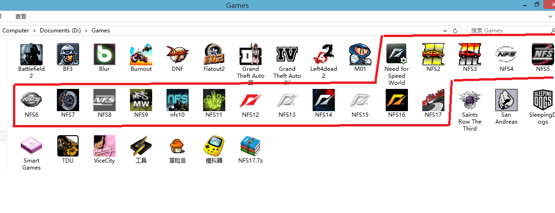Refresh the Games folder view
Viewport: 555px width, 213px height.
[455, 31]
